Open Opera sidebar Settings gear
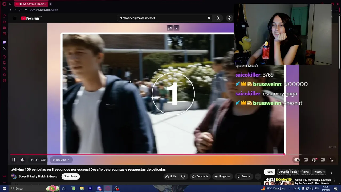341x192 pixels. coord(4,81)
